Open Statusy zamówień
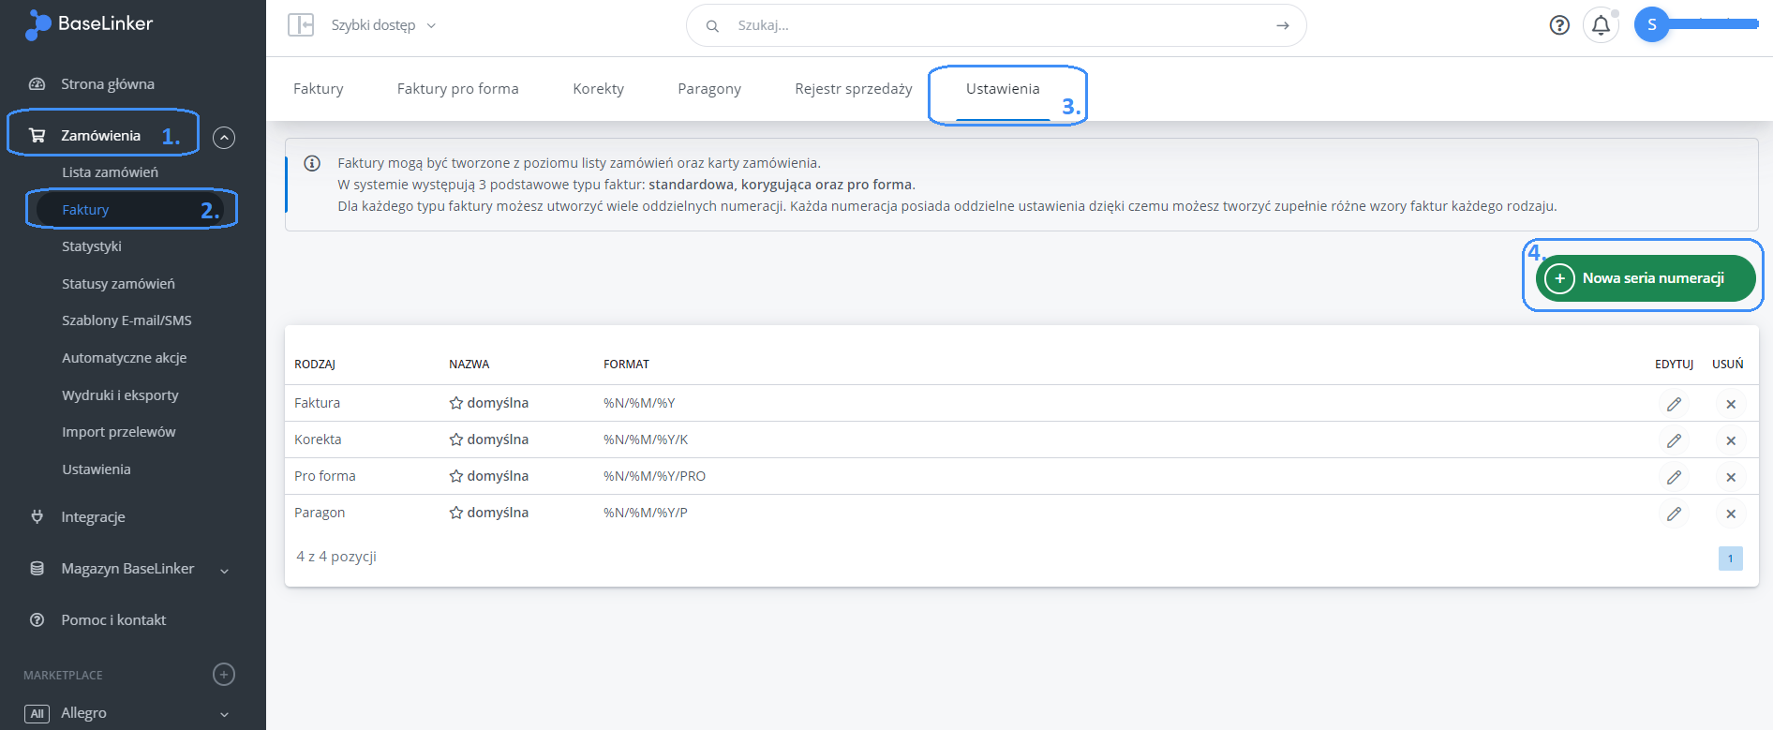This screenshot has width=1773, height=730. point(118,284)
